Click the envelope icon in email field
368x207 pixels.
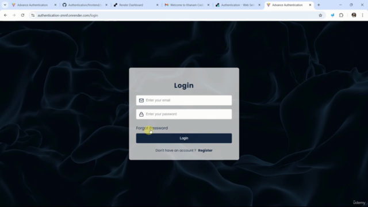[x=141, y=101]
